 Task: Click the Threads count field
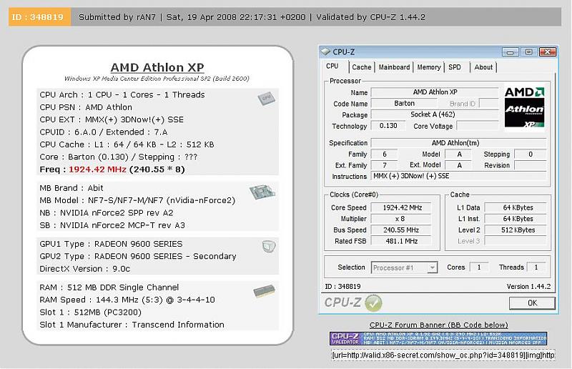click(536, 267)
